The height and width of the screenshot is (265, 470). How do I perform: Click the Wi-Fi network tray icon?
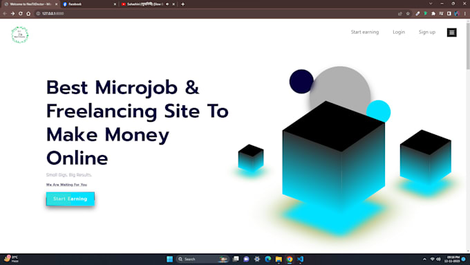tap(432, 259)
